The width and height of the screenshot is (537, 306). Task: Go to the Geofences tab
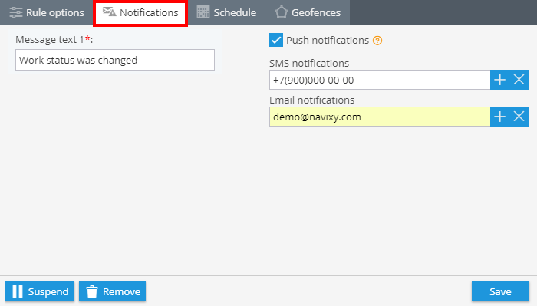tap(308, 12)
